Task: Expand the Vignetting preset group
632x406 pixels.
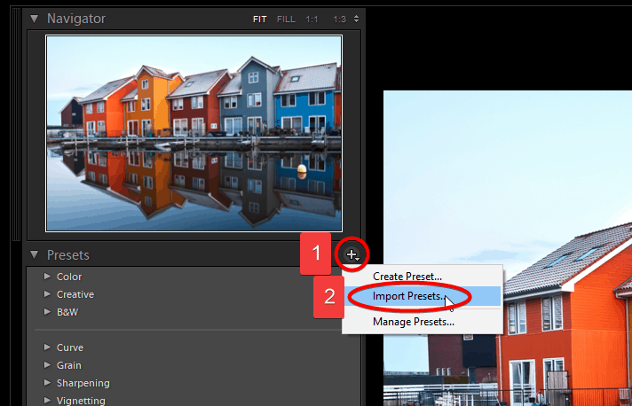Action: 48,401
